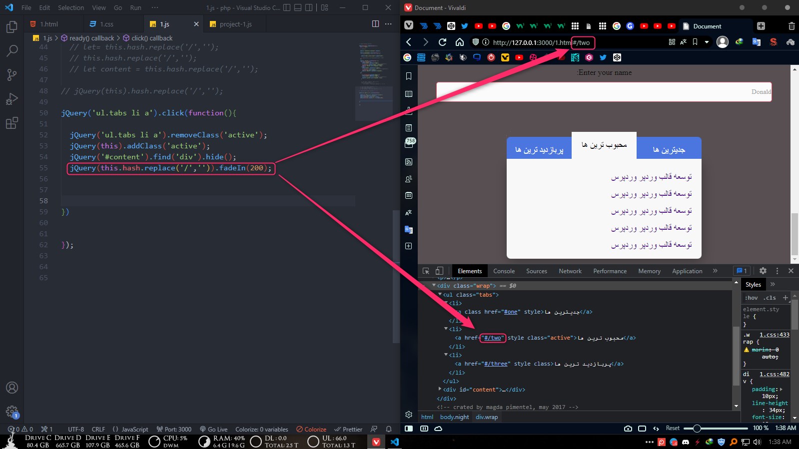Toggle Vivaldi panel visibility in the status bar
Screen dimensions: 799x449
(409, 429)
